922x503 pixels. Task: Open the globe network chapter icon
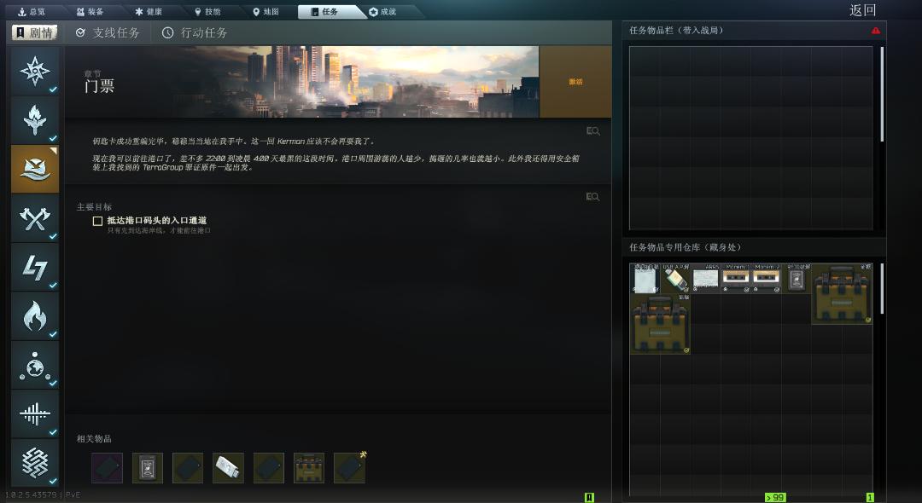click(35, 366)
